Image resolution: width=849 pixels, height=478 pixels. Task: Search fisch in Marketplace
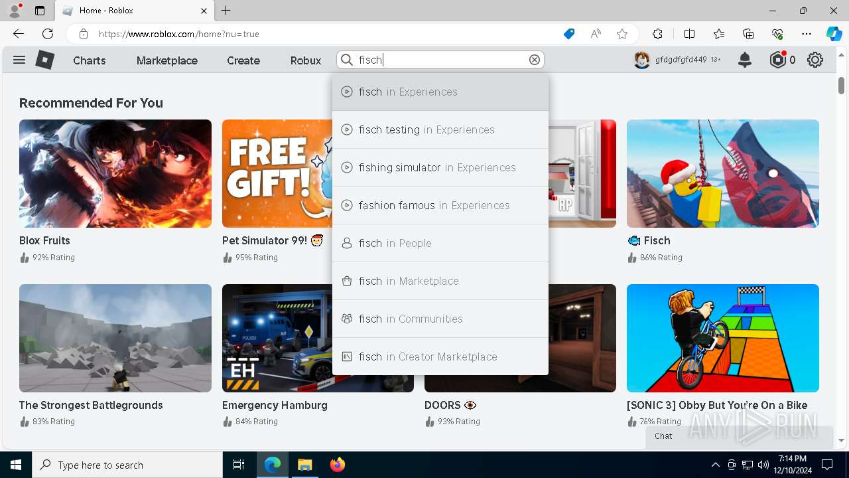pyautogui.click(x=440, y=281)
